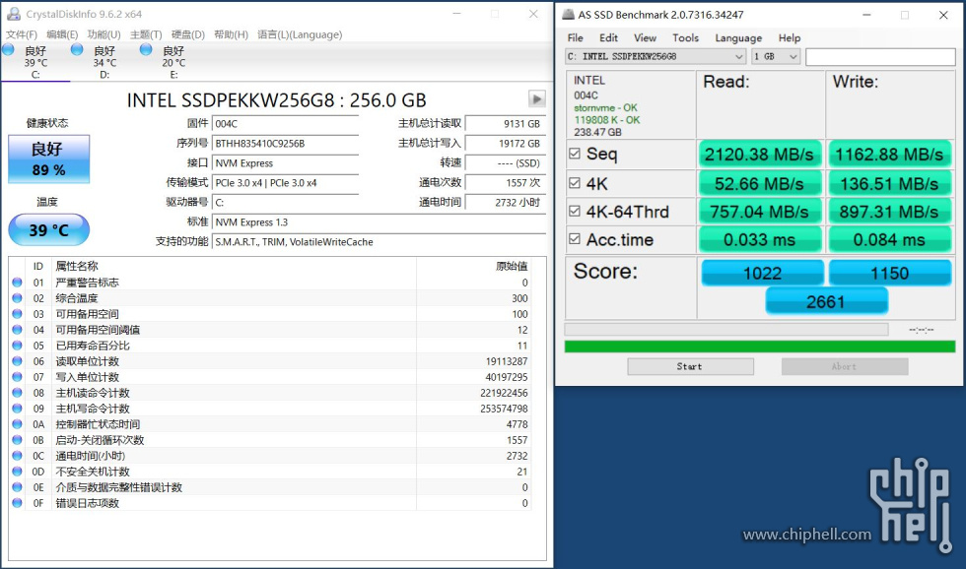The height and width of the screenshot is (569, 966).
Task: Open the 主题(T) menu
Action: pyautogui.click(x=146, y=34)
